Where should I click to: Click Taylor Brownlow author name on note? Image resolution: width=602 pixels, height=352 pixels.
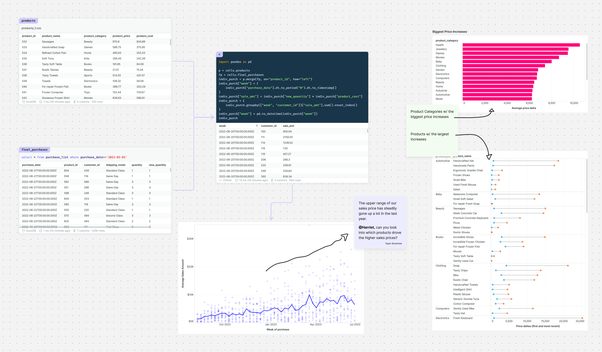393,243
